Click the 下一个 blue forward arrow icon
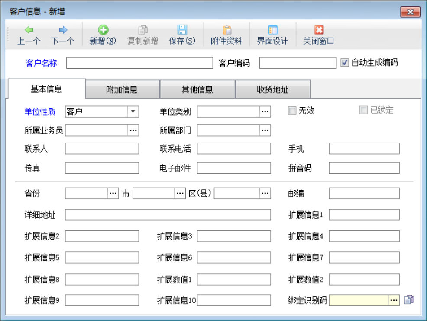Screen dimensions: 427x321 pos(63,30)
